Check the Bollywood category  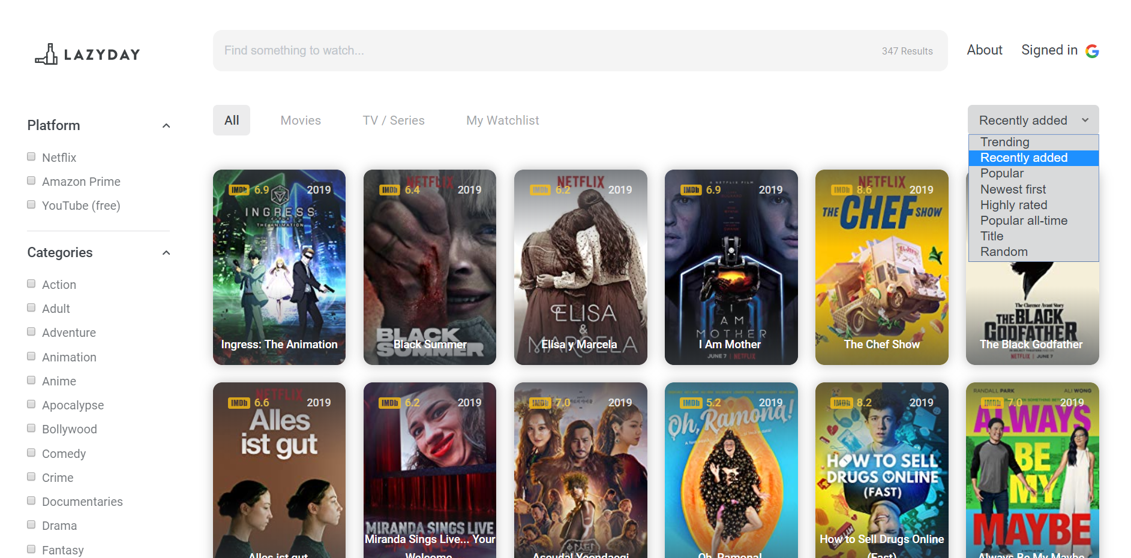pyautogui.click(x=31, y=428)
